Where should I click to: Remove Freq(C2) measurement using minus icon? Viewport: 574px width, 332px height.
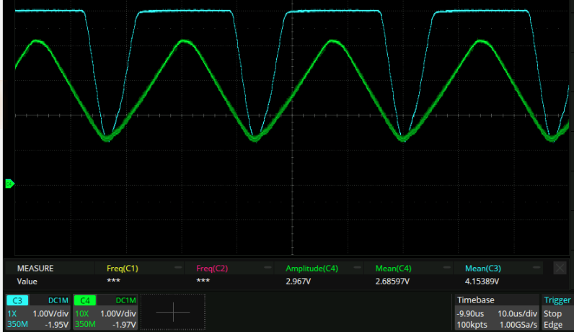[x=267, y=268]
